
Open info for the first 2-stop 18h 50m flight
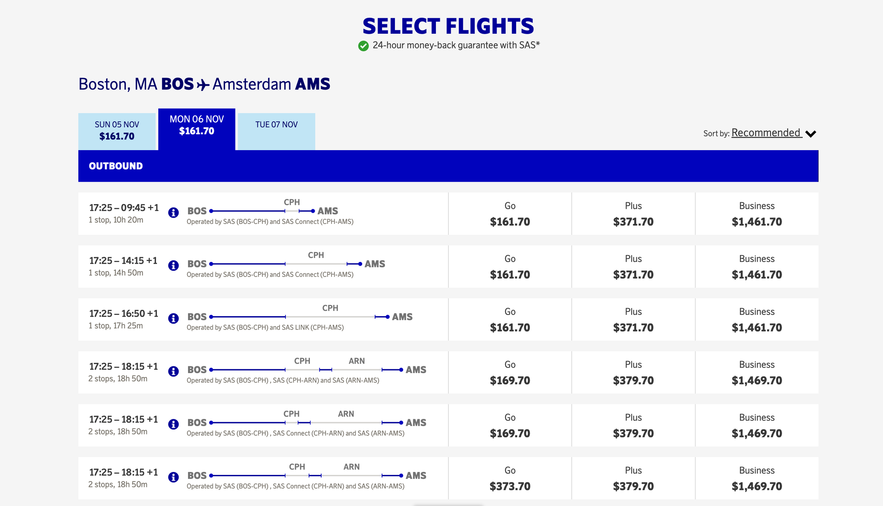(x=174, y=372)
